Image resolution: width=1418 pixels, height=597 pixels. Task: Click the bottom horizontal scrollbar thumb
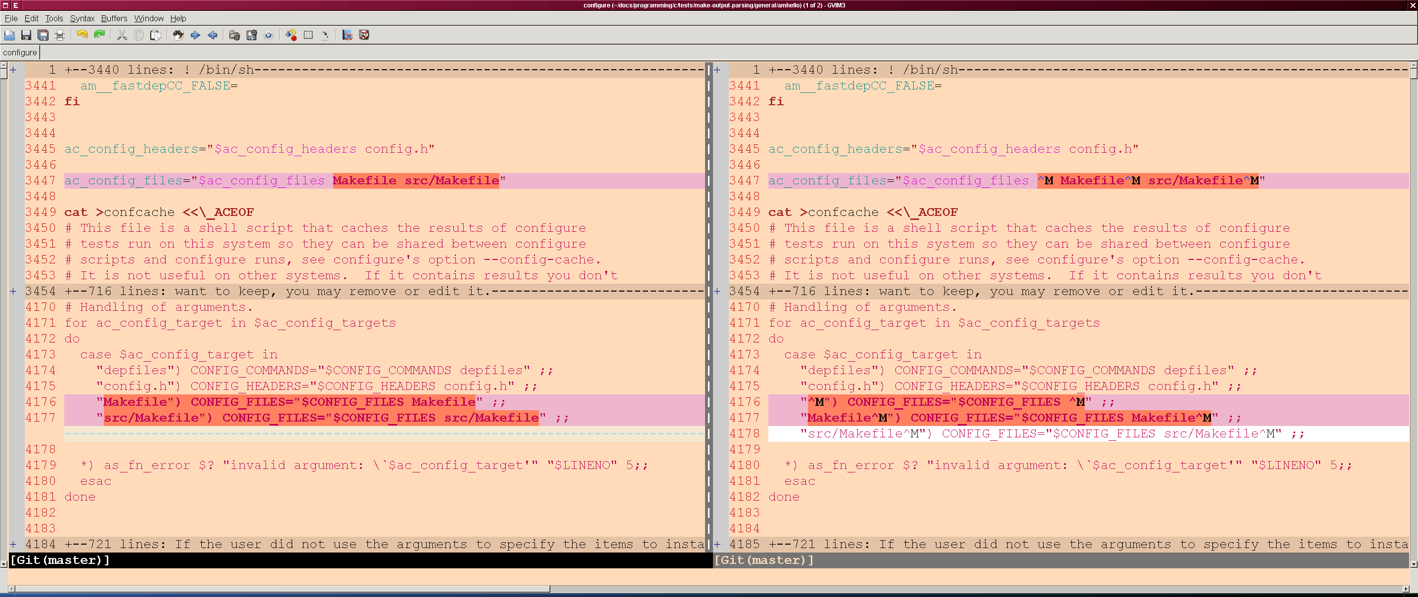coord(281,589)
